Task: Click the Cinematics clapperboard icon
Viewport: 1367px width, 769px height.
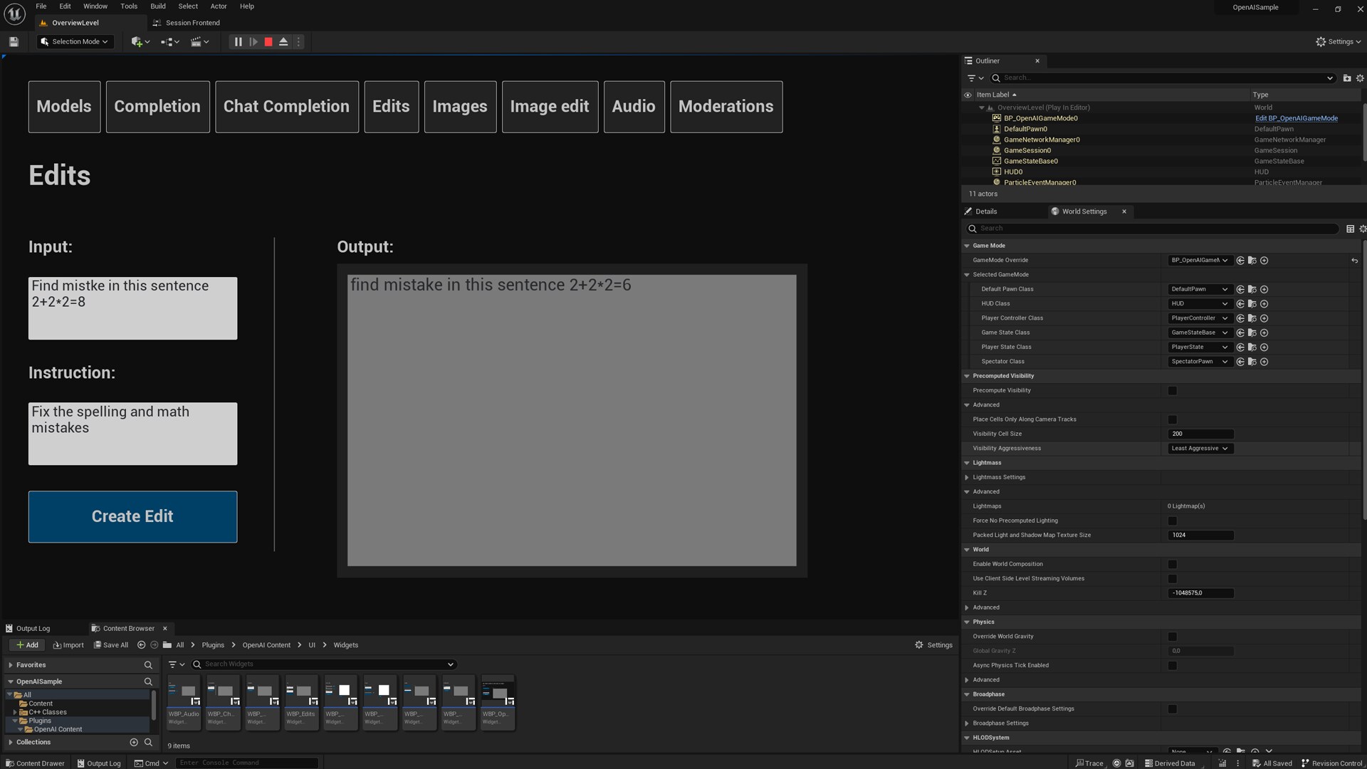Action: point(198,41)
